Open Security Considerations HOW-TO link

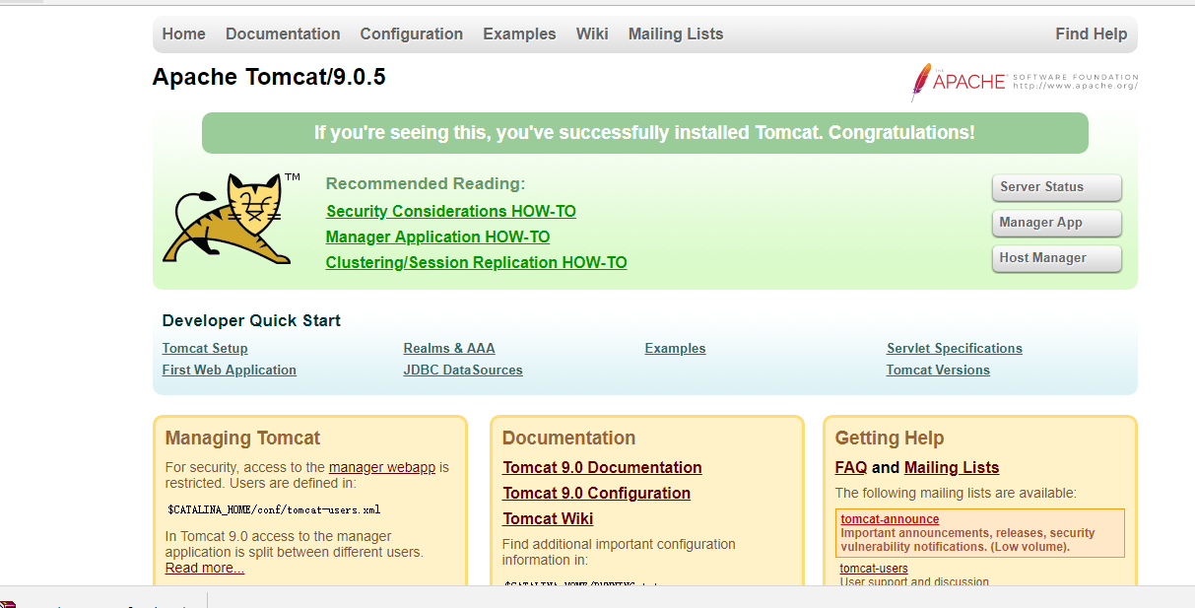click(451, 211)
